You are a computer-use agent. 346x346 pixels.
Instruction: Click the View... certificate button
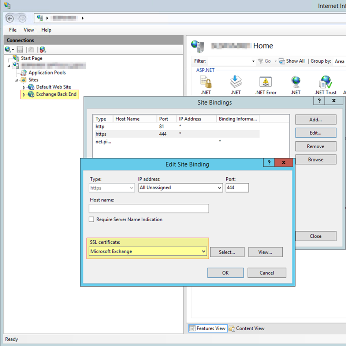click(265, 252)
